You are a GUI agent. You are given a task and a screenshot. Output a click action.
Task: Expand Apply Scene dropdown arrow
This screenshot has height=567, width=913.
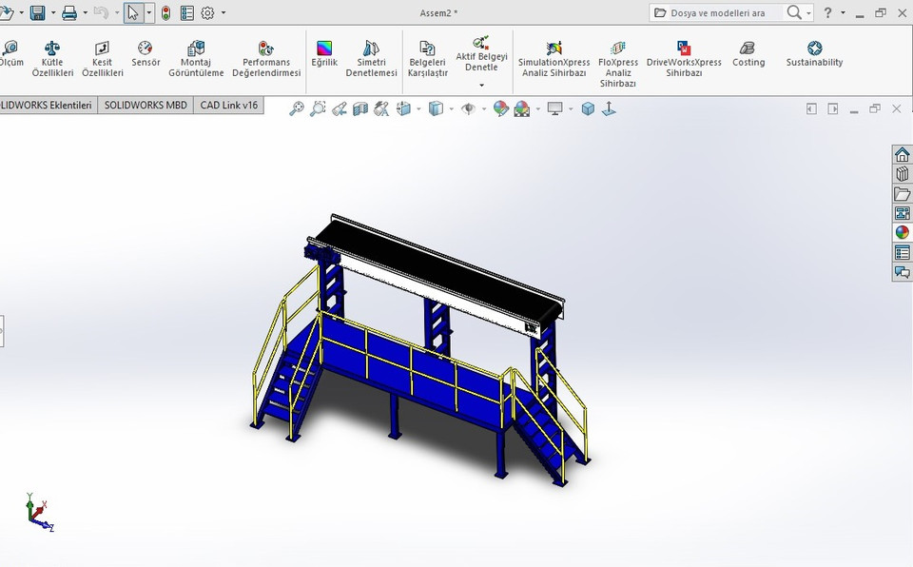click(x=537, y=109)
